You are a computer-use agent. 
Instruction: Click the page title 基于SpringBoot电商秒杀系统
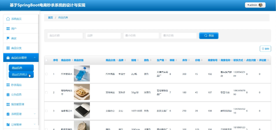coord(48,5)
